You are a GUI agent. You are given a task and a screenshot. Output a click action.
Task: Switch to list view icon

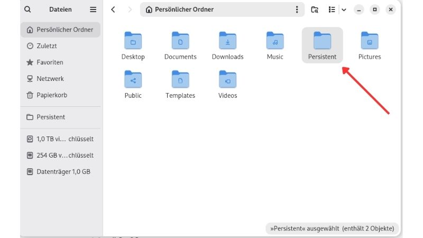pyautogui.click(x=332, y=10)
